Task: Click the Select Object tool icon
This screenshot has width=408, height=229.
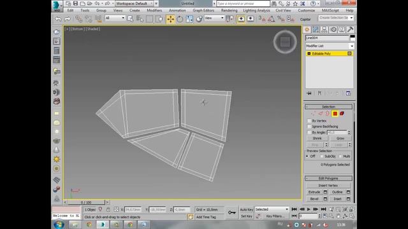Action: point(130,18)
